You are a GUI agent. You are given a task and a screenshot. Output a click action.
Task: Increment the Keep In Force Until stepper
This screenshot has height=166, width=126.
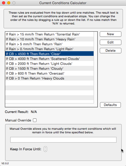pyautogui.click(x=45, y=148)
